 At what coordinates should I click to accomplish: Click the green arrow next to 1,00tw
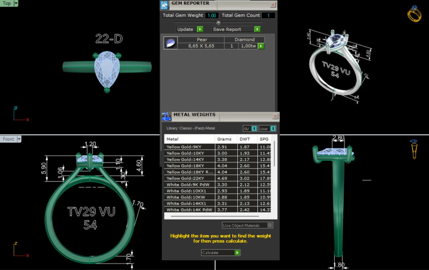pos(261,46)
